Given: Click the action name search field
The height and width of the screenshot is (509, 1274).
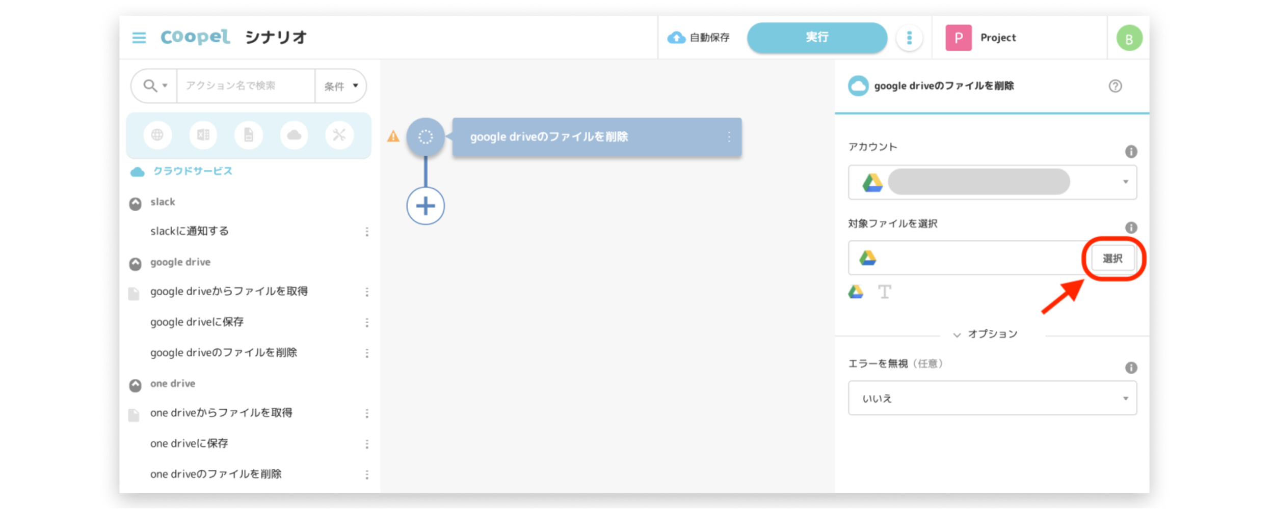Looking at the screenshot, I should click(x=246, y=86).
